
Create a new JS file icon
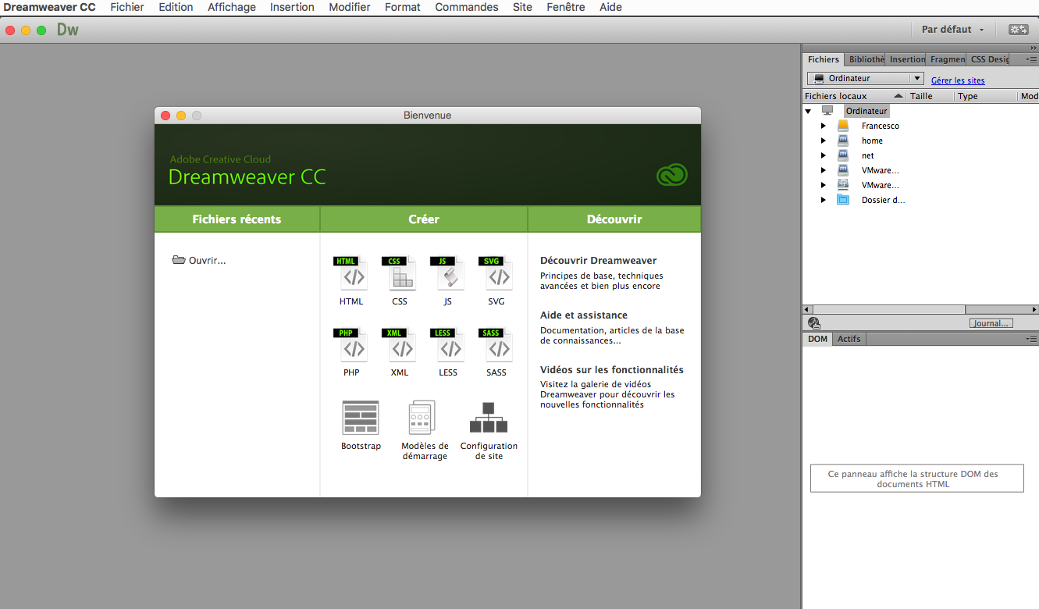[447, 273]
